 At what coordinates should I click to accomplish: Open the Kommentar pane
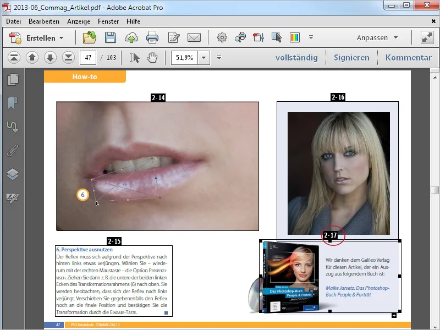[x=409, y=58]
